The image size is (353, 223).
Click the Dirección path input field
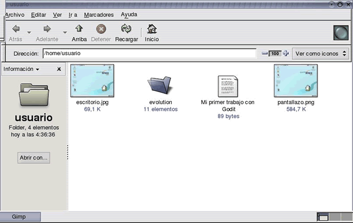pos(149,53)
